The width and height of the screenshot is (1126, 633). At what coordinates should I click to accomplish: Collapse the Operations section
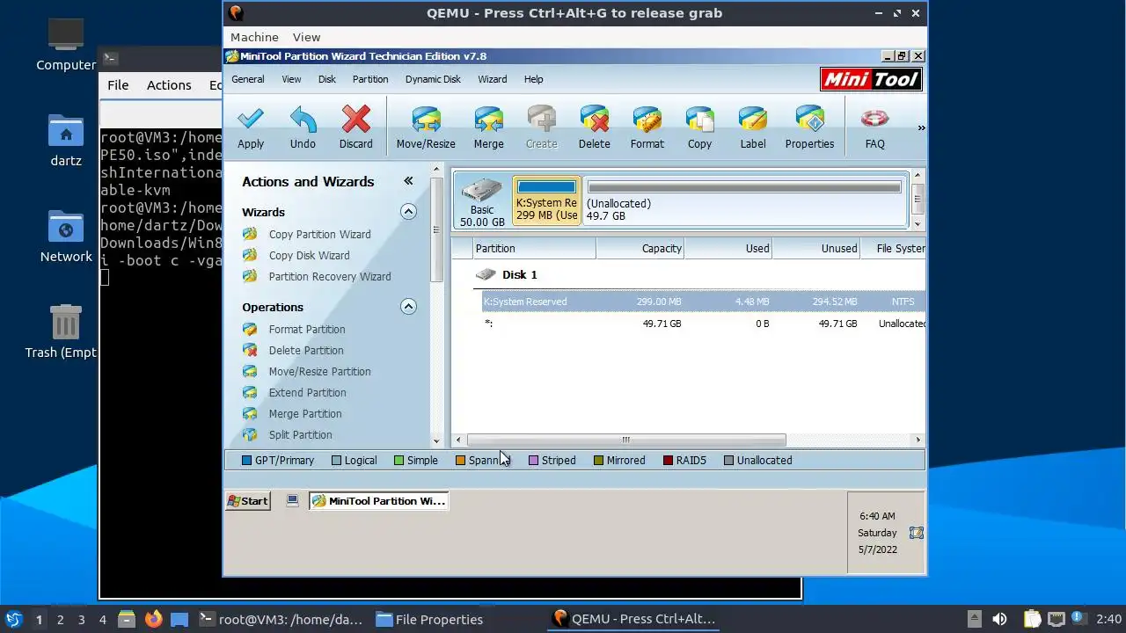pyautogui.click(x=408, y=307)
